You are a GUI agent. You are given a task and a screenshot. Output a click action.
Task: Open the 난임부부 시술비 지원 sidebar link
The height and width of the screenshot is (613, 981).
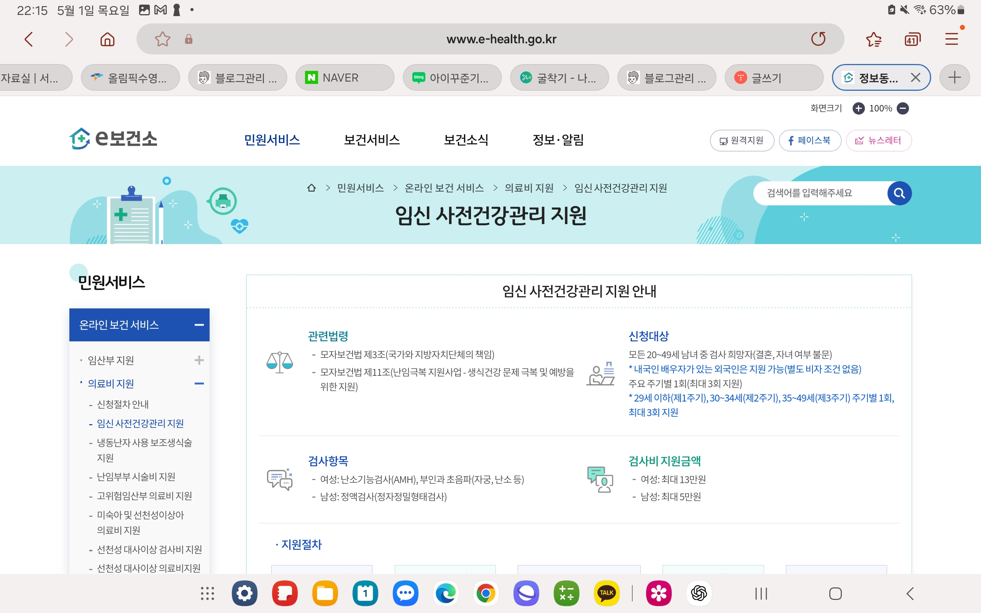pos(136,477)
